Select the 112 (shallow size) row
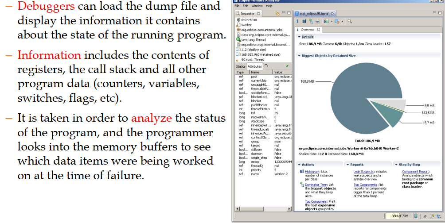 coord(264,50)
